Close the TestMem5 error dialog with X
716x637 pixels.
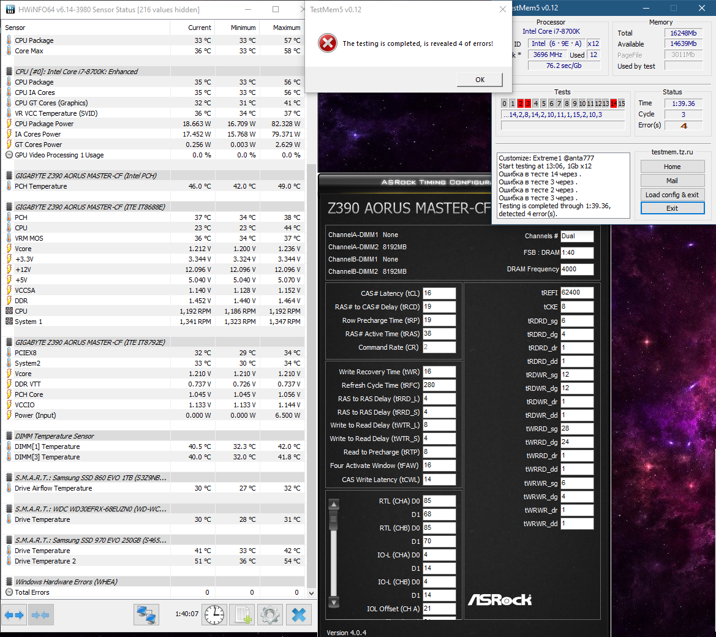click(502, 9)
